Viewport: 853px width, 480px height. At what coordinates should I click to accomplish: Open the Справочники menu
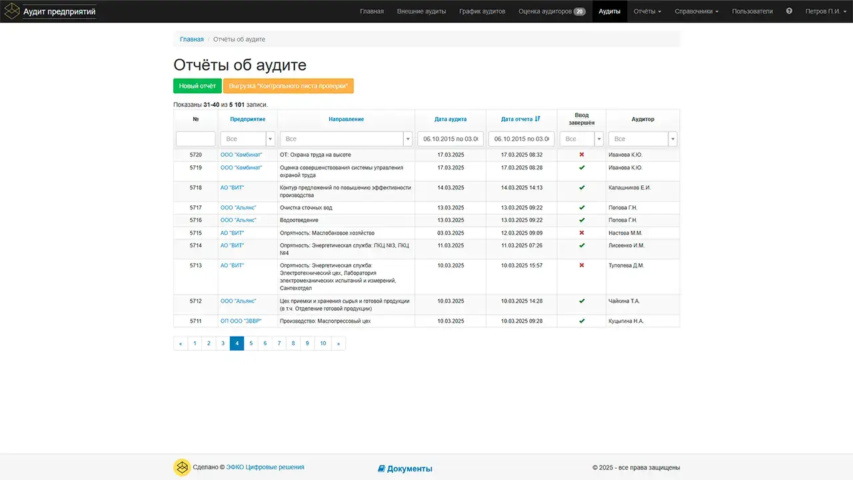tap(696, 11)
